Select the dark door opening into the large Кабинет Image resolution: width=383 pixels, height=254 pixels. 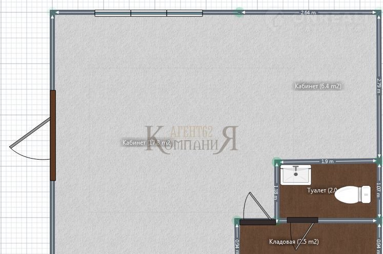pyautogui.click(x=257, y=222)
